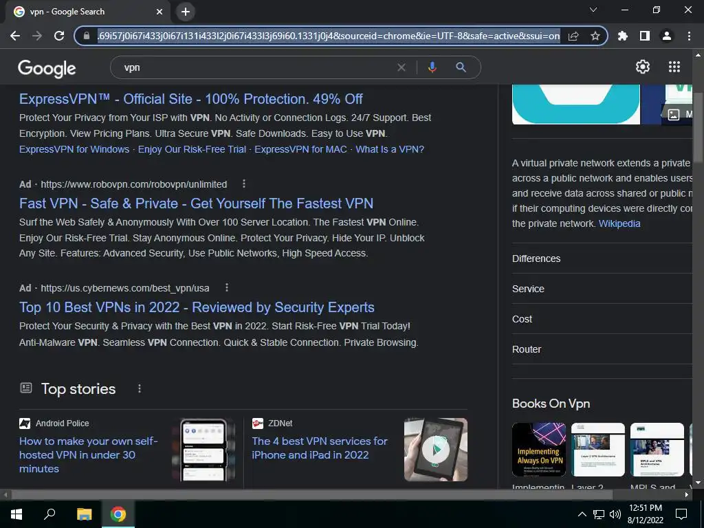Clear the search query with the X
The image size is (704, 528).
pos(401,67)
